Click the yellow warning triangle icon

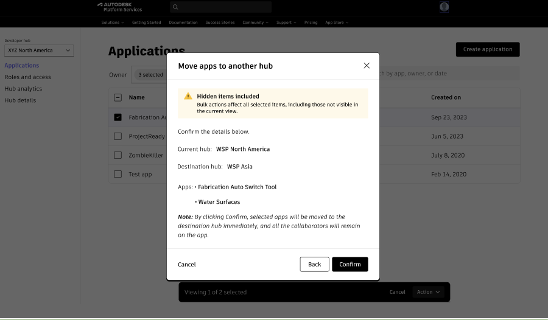tap(188, 96)
